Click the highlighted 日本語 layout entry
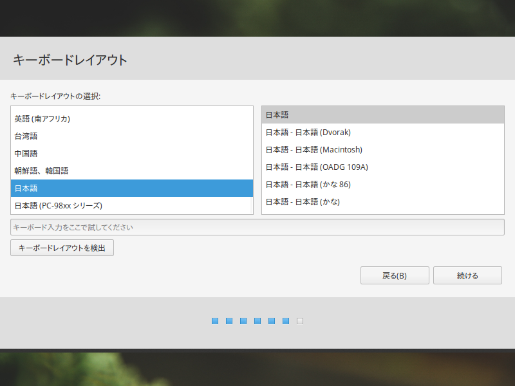Image resolution: width=515 pixels, height=386 pixels. 132,188
